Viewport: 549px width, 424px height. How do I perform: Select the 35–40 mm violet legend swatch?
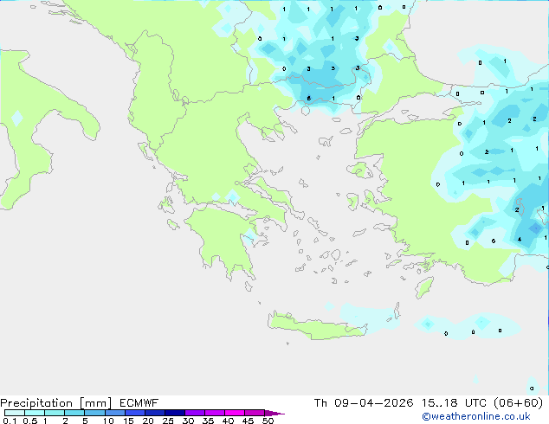pos(215,413)
